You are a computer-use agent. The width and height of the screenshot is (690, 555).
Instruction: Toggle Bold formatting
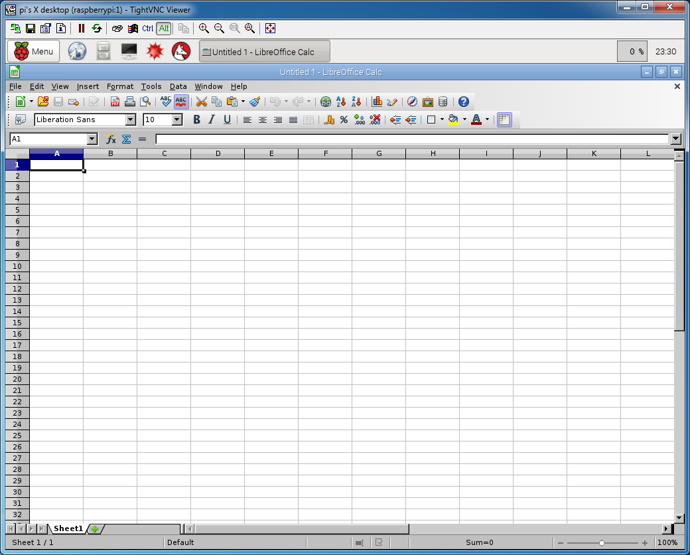196,119
